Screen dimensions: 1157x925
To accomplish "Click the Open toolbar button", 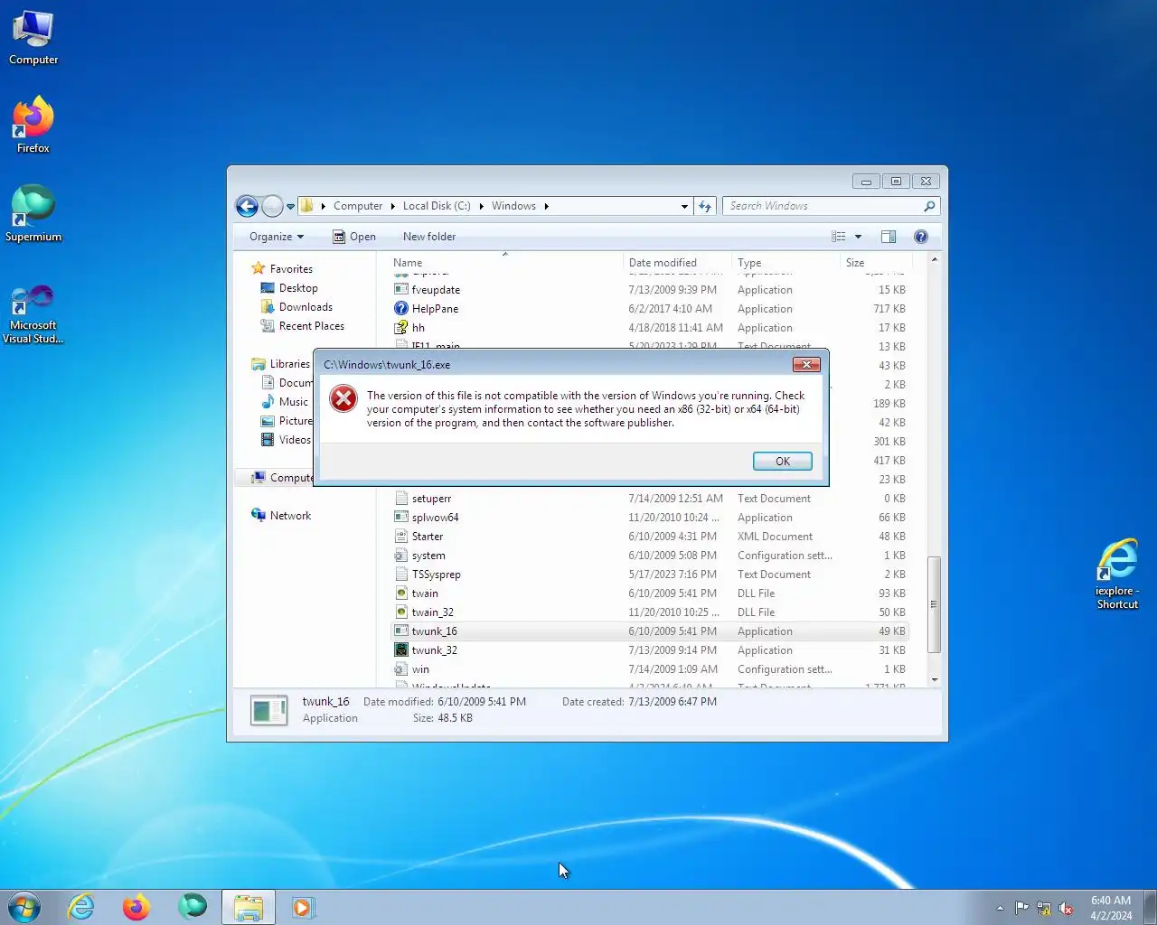I will pyautogui.click(x=353, y=237).
